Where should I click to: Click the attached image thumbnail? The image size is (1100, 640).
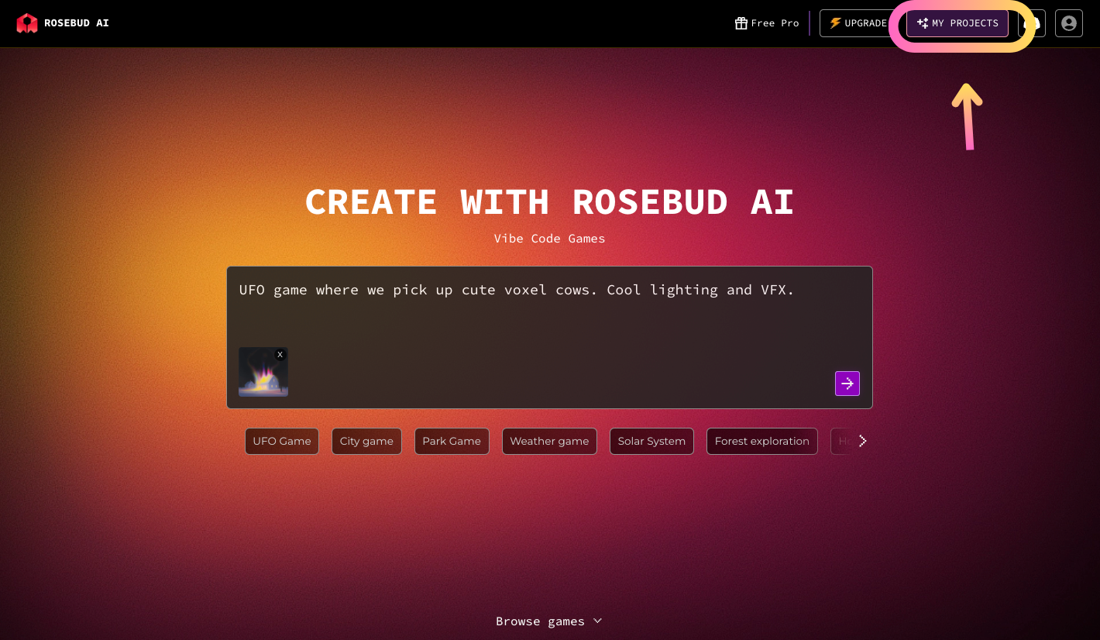coord(263,372)
